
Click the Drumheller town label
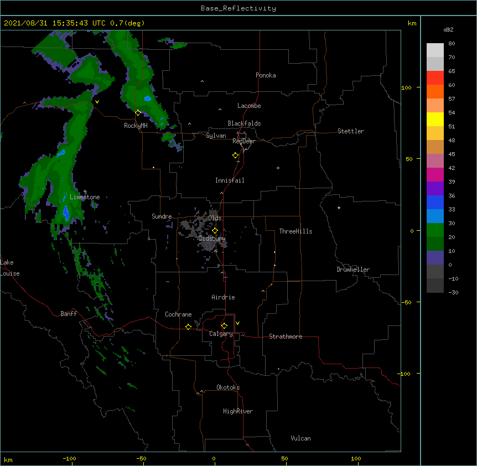pos(353,270)
